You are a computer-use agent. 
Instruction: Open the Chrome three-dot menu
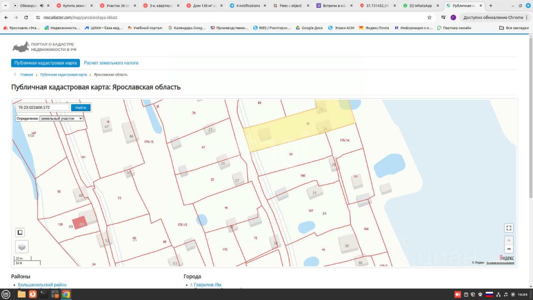click(x=527, y=17)
